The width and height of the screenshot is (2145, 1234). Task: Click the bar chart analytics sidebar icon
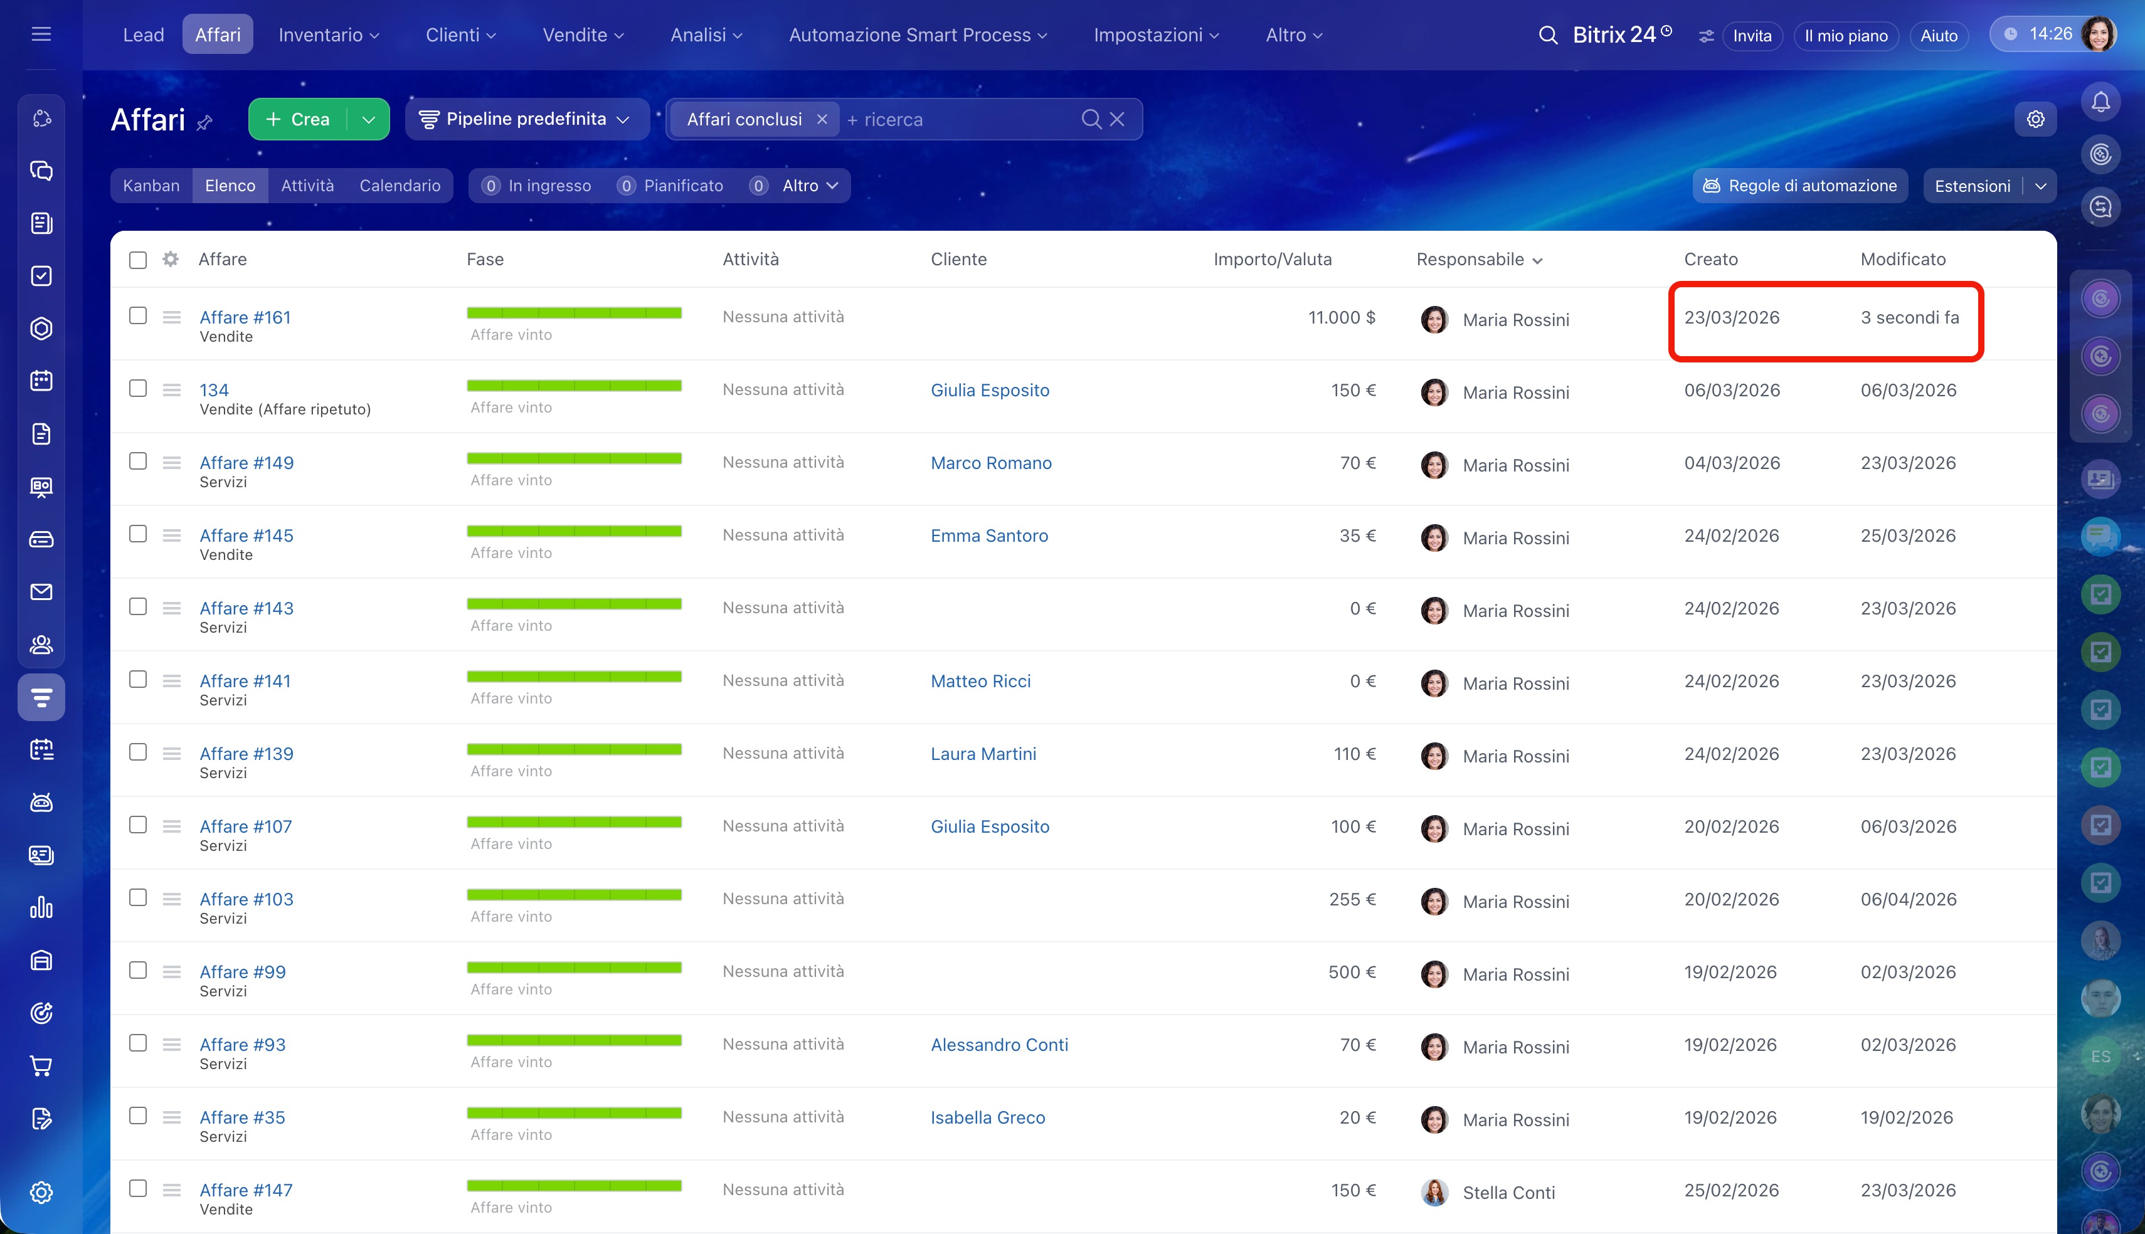coord(41,908)
